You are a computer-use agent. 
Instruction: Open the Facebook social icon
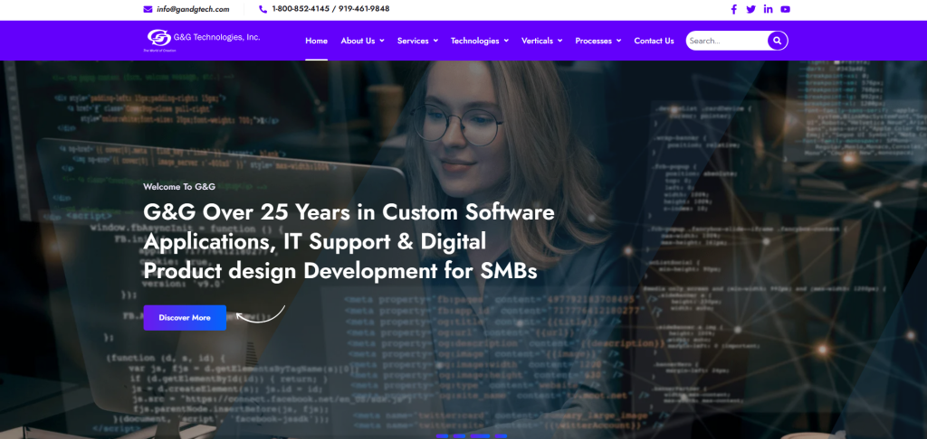click(x=733, y=9)
